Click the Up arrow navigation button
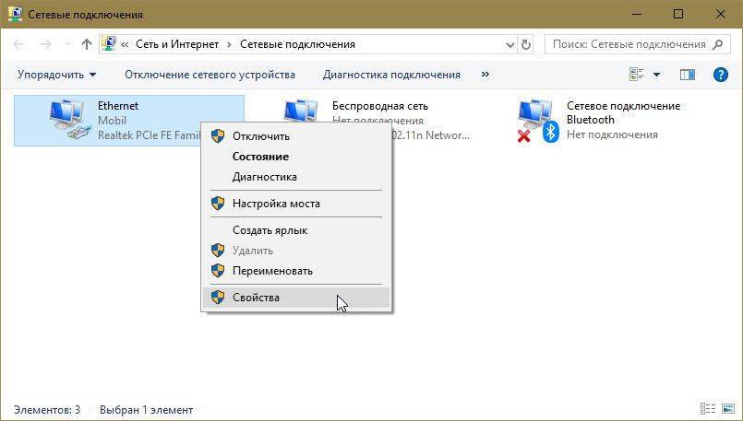Viewport: 743px width, 421px height. (87, 44)
